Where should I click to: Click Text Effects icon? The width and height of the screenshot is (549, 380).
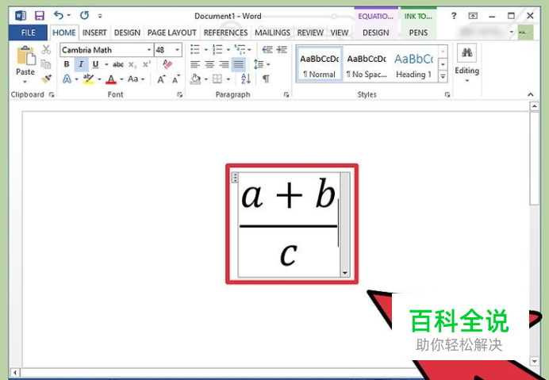tap(67, 79)
